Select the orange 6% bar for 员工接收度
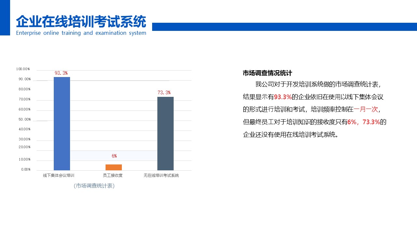This screenshot has width=417, height=234. [114, 167]
